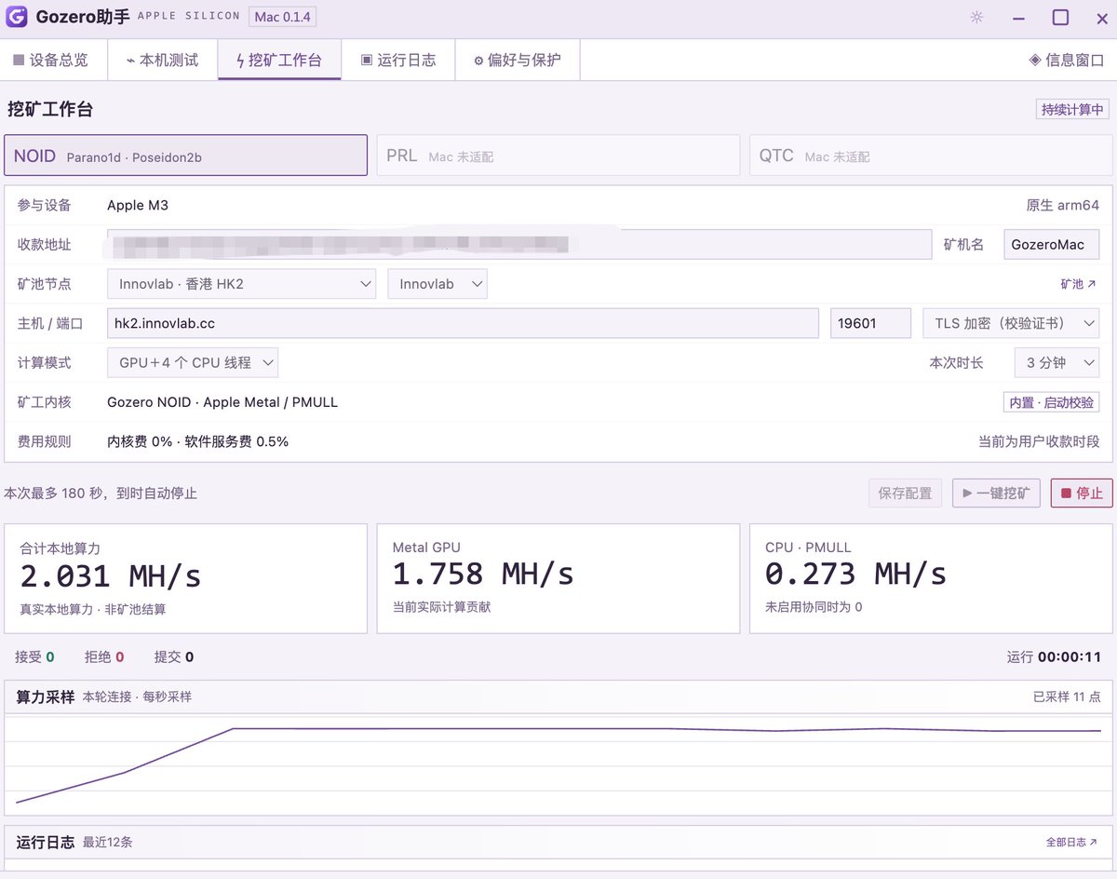The width and height of the screenshot is (1117, 879).
Task: Open the 本次时长 3 分钟 dropdown
Action: (1056, 362)
